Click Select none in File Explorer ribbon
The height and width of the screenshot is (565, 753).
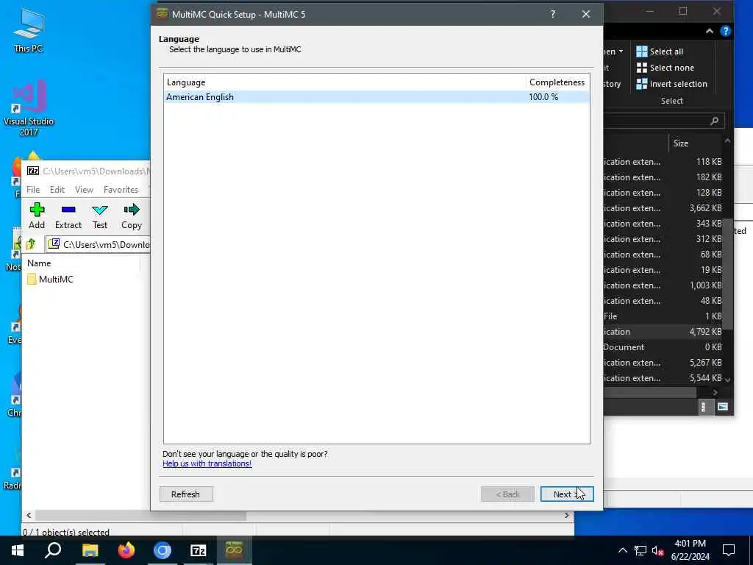click(x=665, y=68)
